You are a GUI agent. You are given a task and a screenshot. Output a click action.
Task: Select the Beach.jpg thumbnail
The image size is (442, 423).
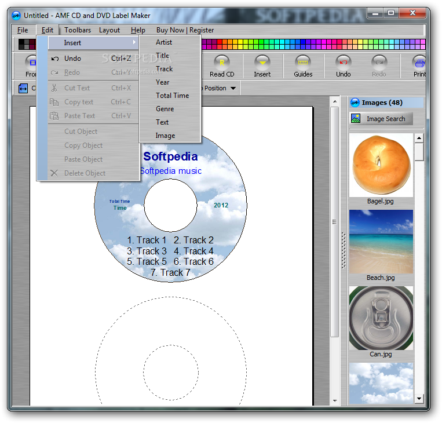[x=381, y=242]
